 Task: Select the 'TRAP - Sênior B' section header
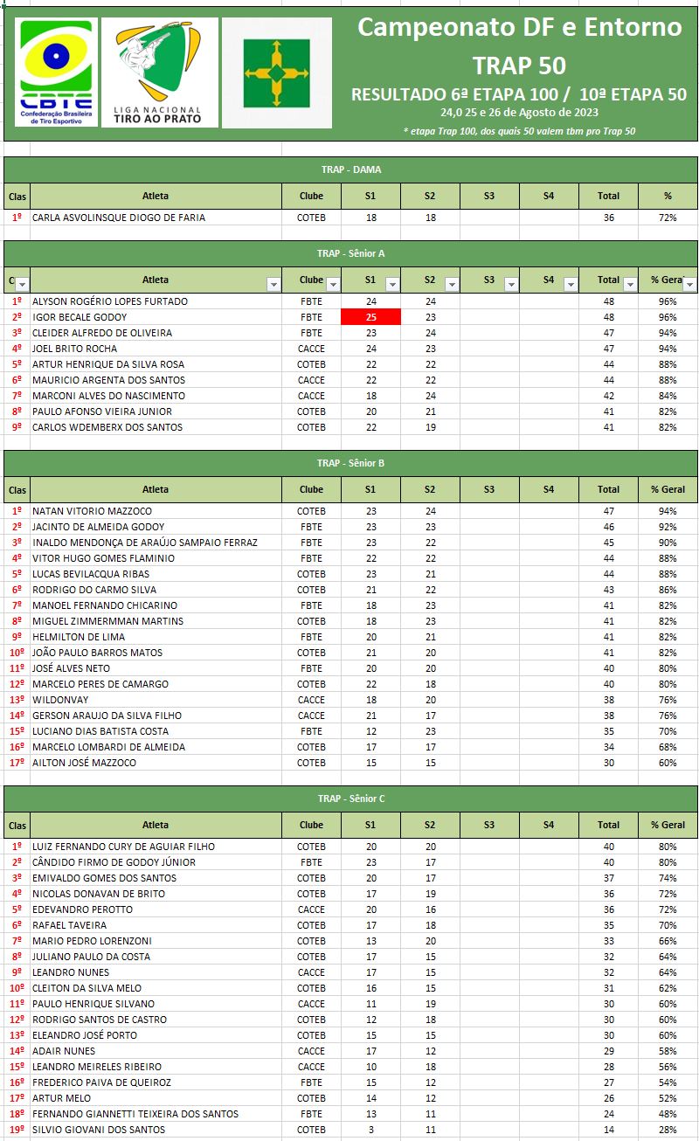[350, 463]
